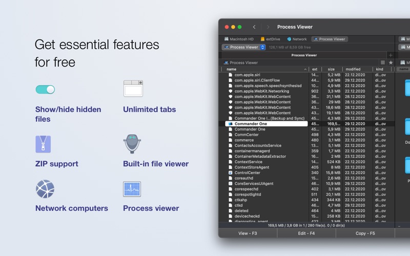Click the ZIP support archive icon

pyautogui.click(x=43, y=144)
